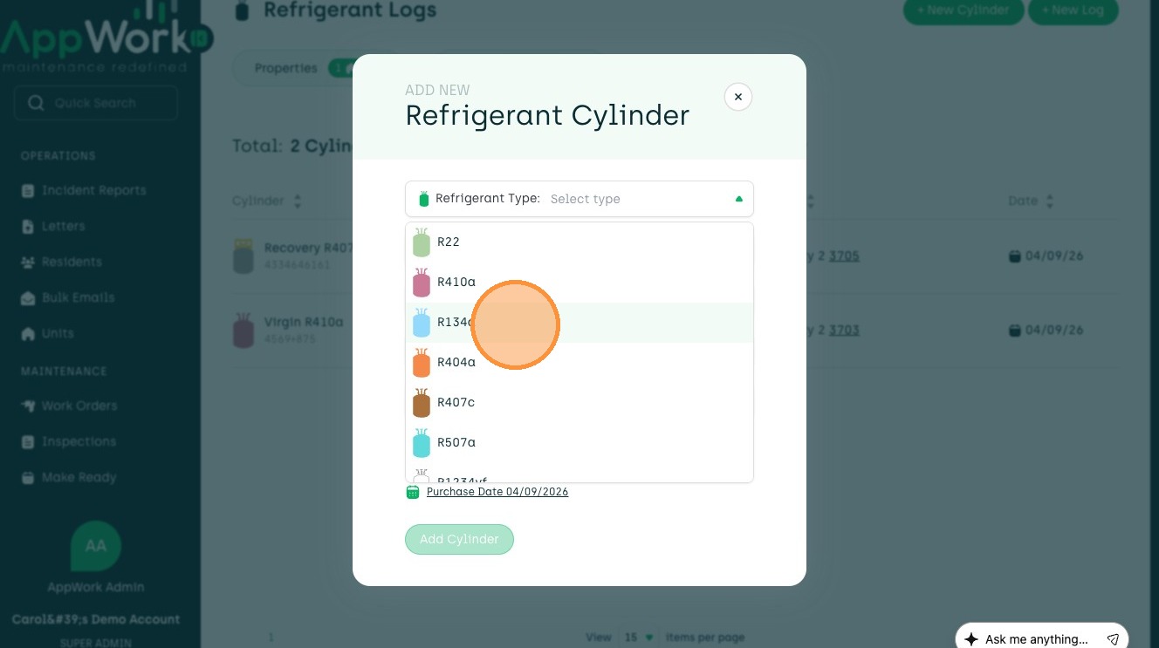This screenshot has height=648, width=1159.
Task: Open the Ask me anything chat box
Action: tap(1036, 639)
